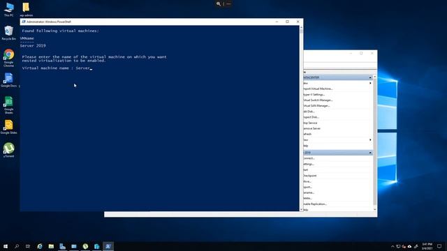Open the Google Slides desktop shortcut

coord(9,127)
